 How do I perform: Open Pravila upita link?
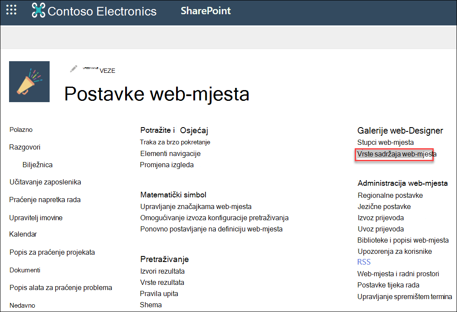159,293
